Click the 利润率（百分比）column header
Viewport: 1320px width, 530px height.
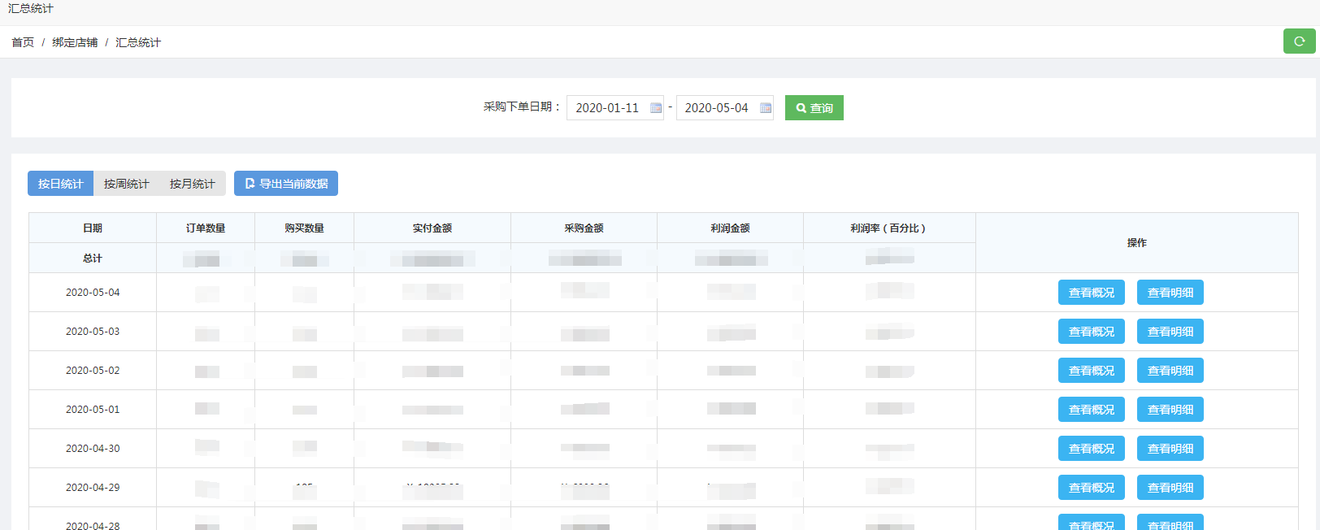(889, 228)
